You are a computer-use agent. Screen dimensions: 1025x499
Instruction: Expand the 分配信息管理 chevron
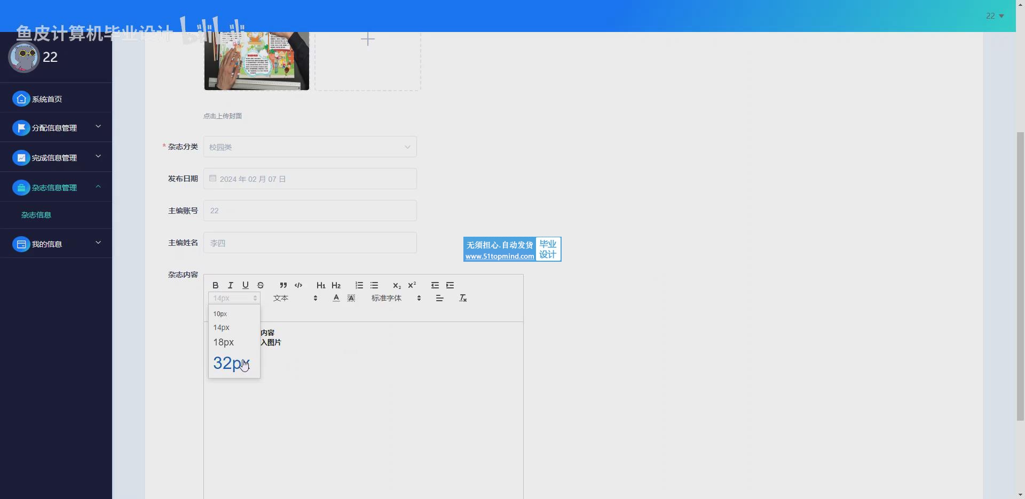(x=98, y=127)
